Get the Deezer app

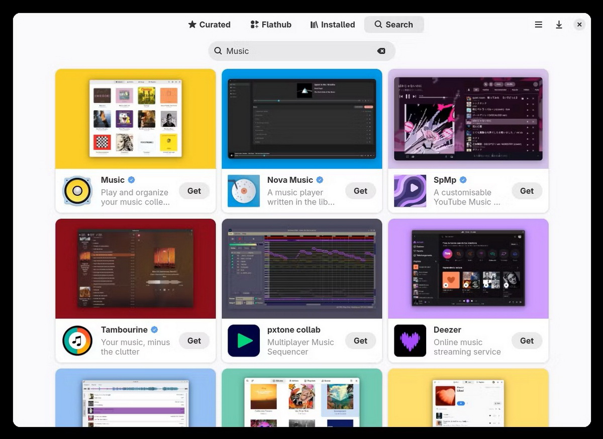pyautogui.click(x=527, y=341)
